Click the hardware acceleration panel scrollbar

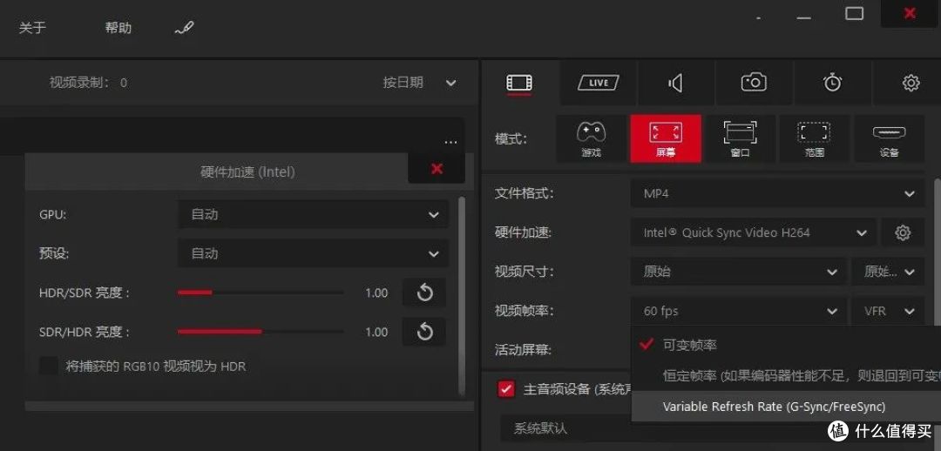461,296
